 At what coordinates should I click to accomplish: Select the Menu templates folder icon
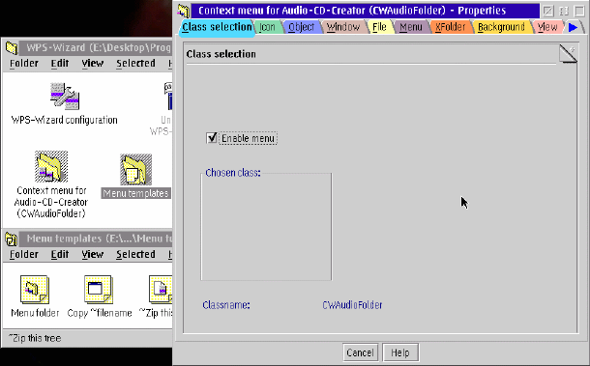point(135,169)
